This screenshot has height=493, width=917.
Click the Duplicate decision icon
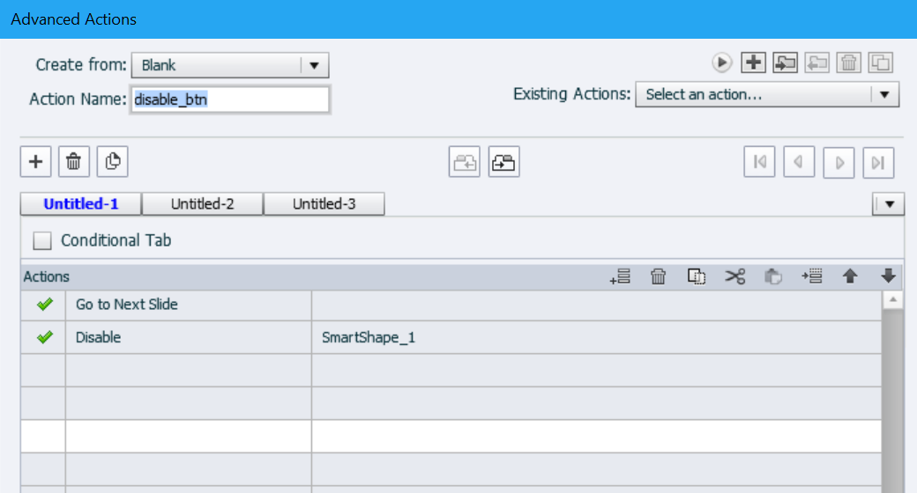(x=112, y=161)
